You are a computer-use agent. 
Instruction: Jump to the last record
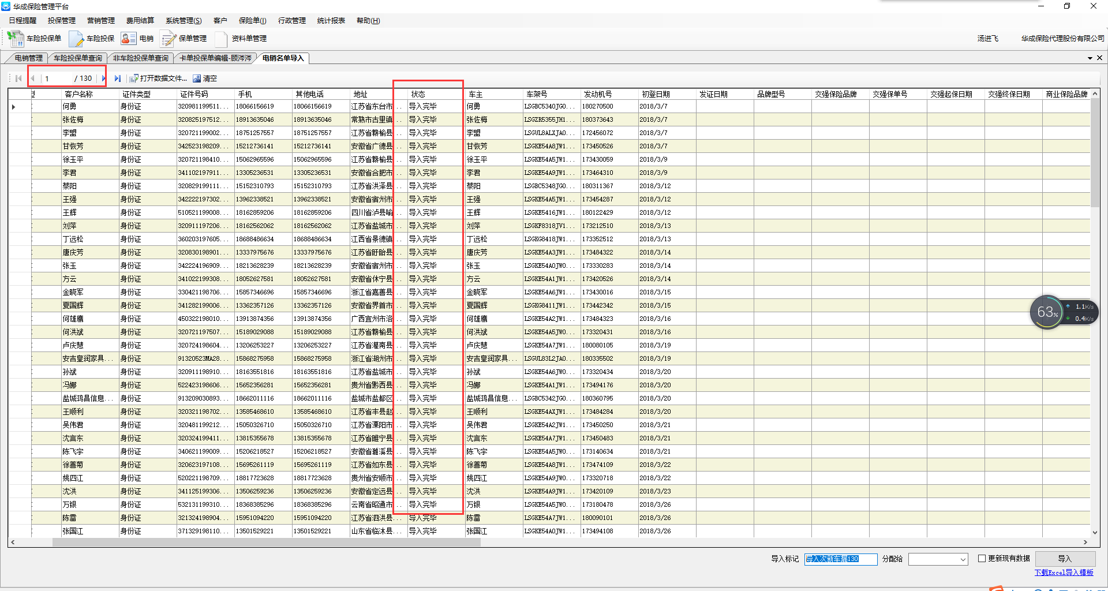click(118, 78)
